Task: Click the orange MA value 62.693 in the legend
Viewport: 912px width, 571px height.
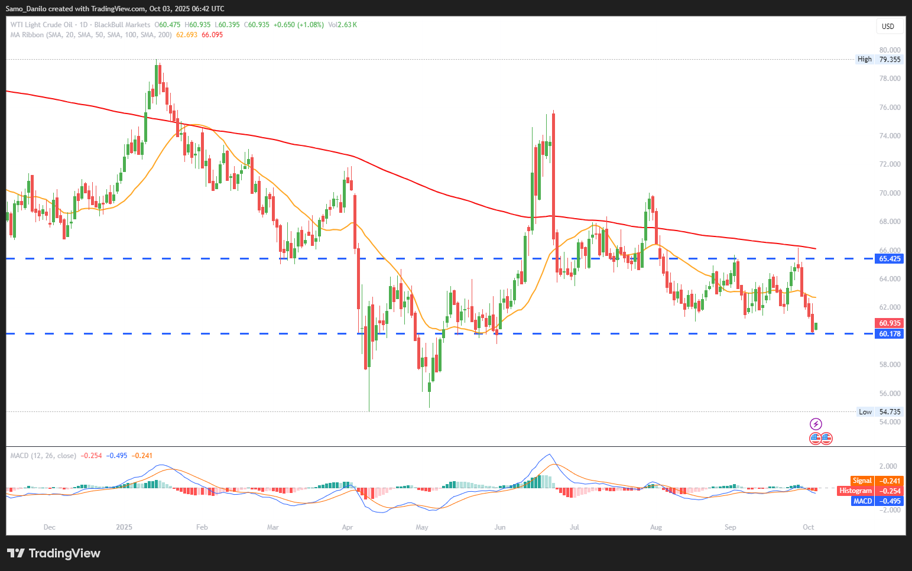Action: pos(187,35)
